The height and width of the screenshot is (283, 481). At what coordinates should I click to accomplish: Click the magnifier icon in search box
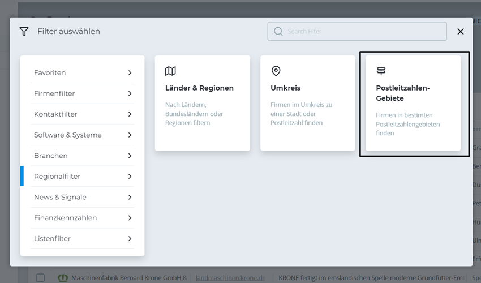pyautogui.click(x=278, y=32)
